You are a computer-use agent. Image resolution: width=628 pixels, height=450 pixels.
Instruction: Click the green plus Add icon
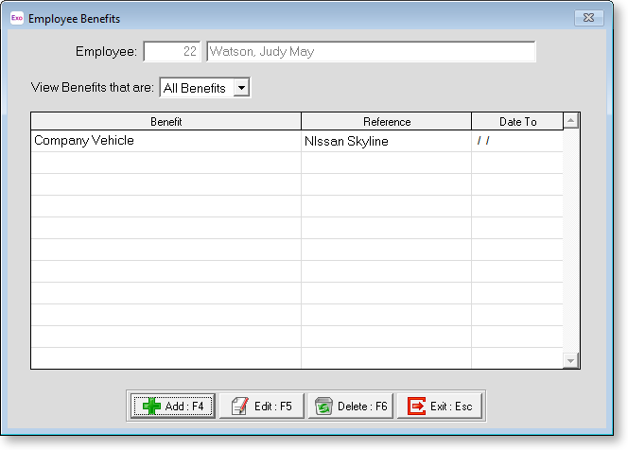149,406
